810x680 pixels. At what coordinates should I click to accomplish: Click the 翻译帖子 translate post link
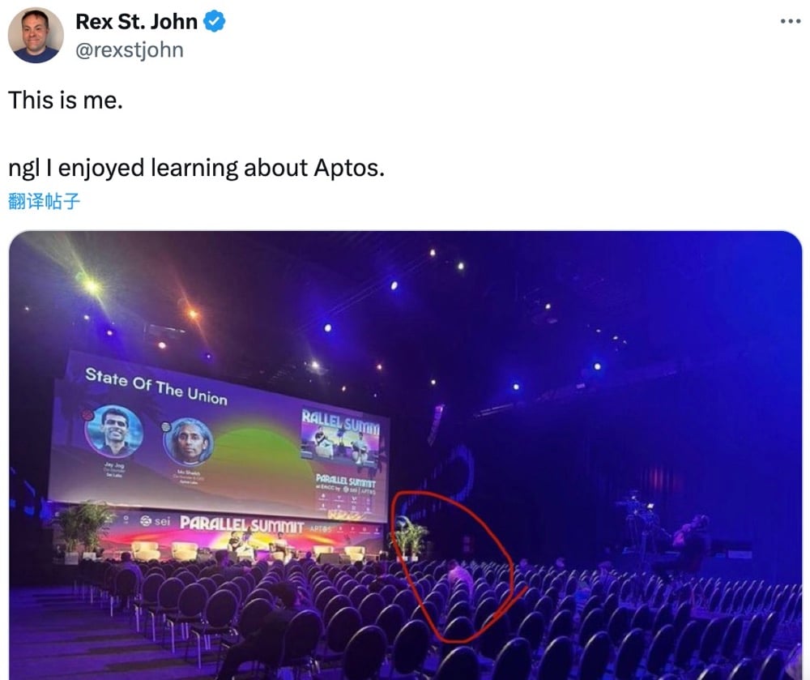45,201
